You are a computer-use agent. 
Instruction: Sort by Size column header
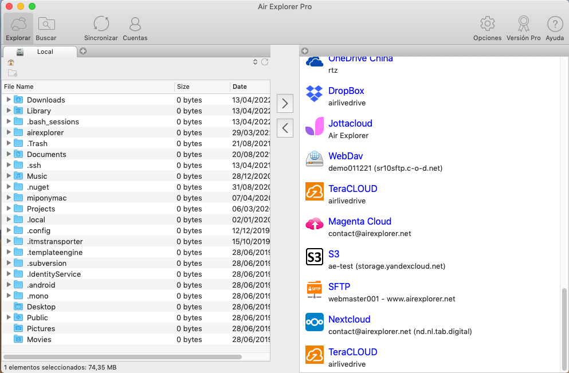pos(202,87)
